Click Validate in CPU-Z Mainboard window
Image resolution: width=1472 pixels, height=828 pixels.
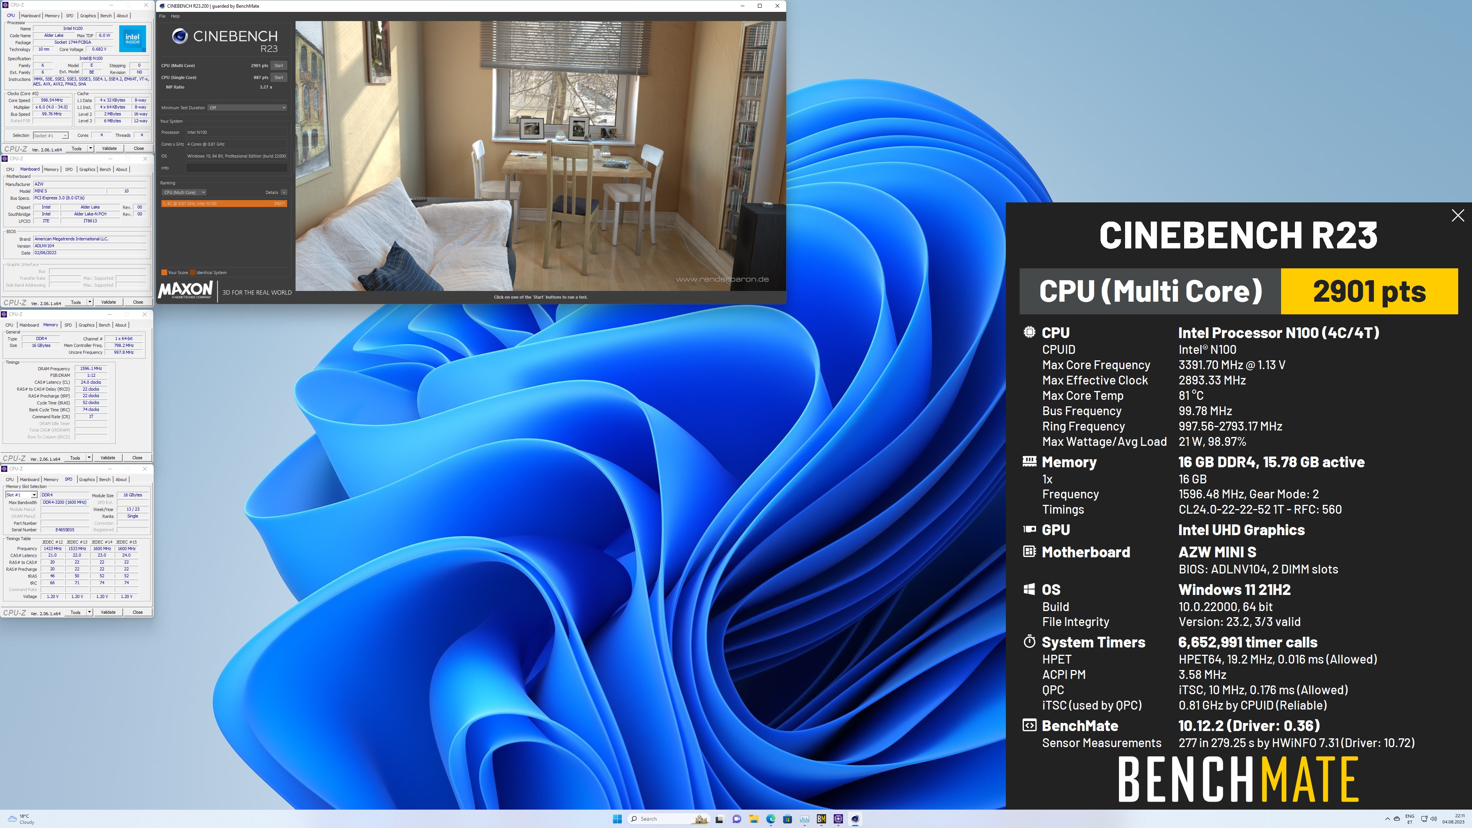(108, 302)
